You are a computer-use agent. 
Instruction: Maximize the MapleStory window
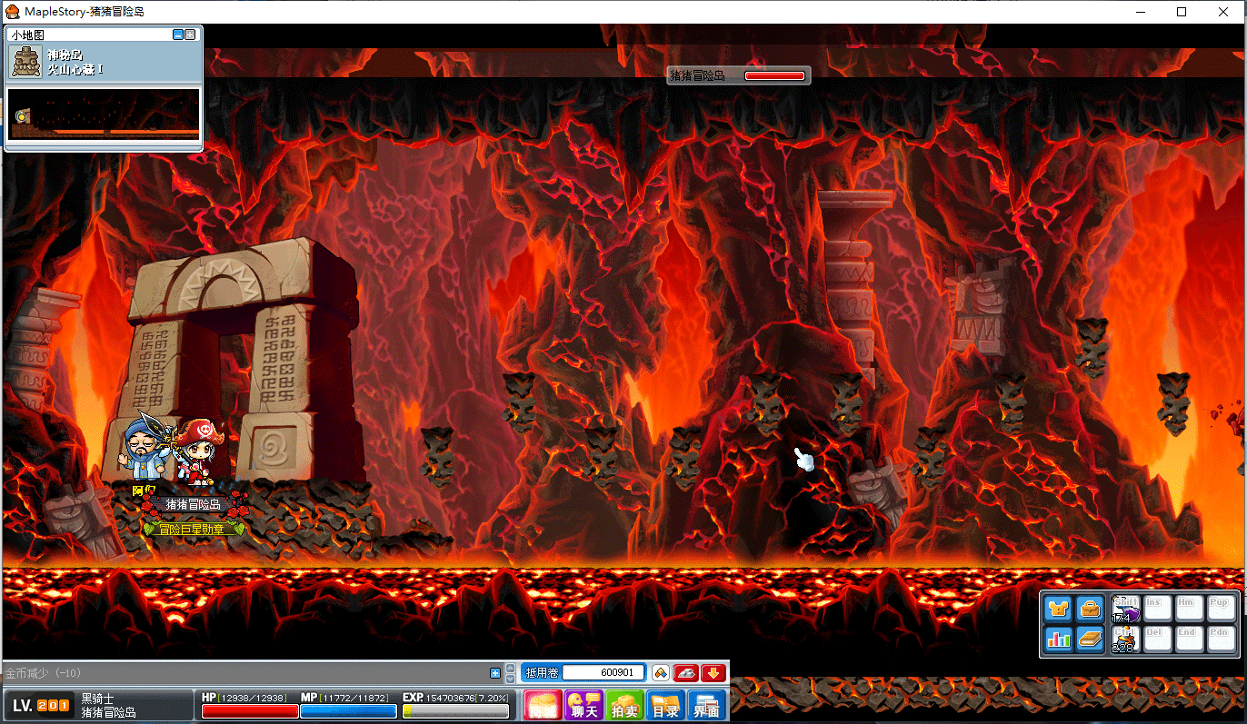(1182, 12)
